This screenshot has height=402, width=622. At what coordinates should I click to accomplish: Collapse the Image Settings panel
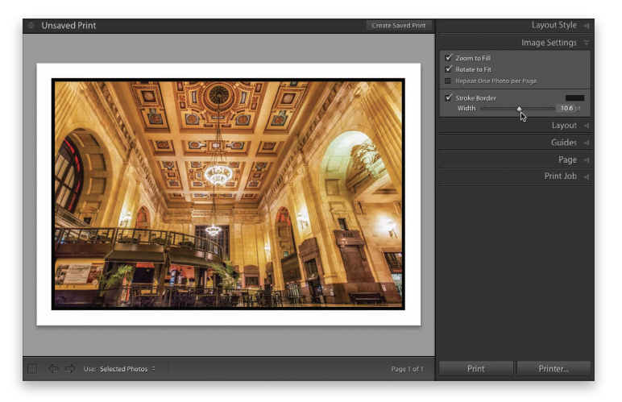(x=586, y=43)
